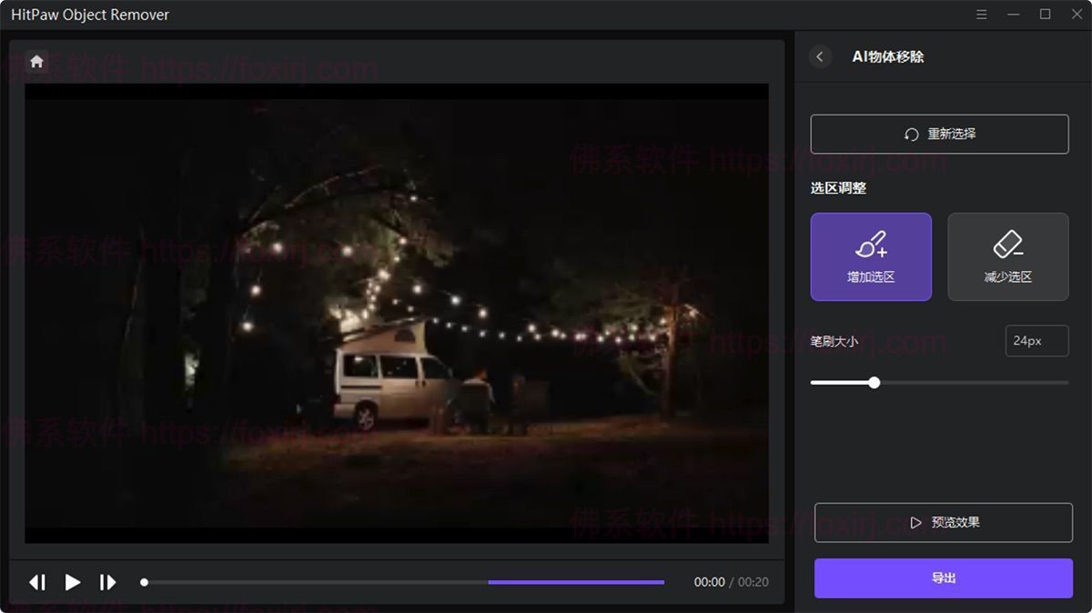Viewport: 1092px width, 613px height.
Task: Advance one frame with next-frame control
Action: pos(107,582)
